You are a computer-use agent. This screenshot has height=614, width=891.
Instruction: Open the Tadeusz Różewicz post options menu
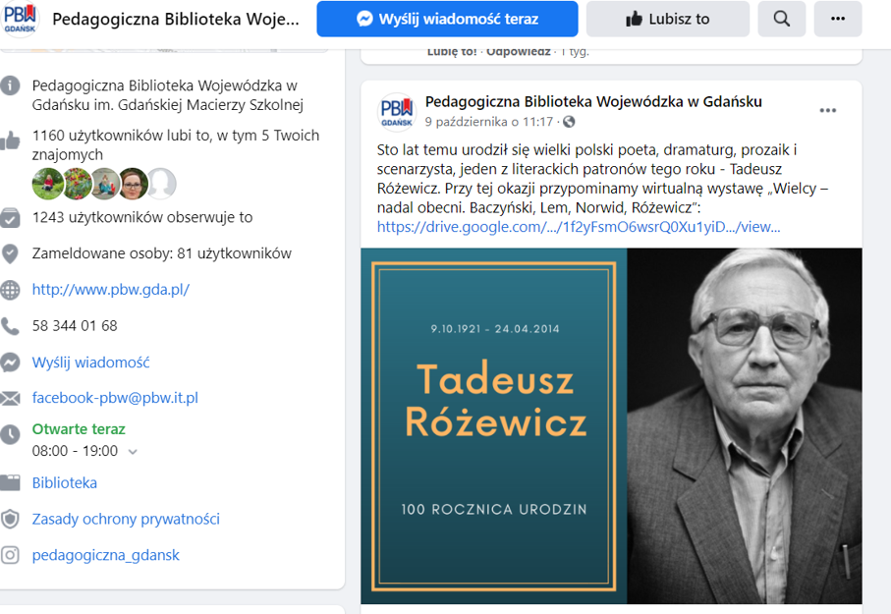click(827, 110)
